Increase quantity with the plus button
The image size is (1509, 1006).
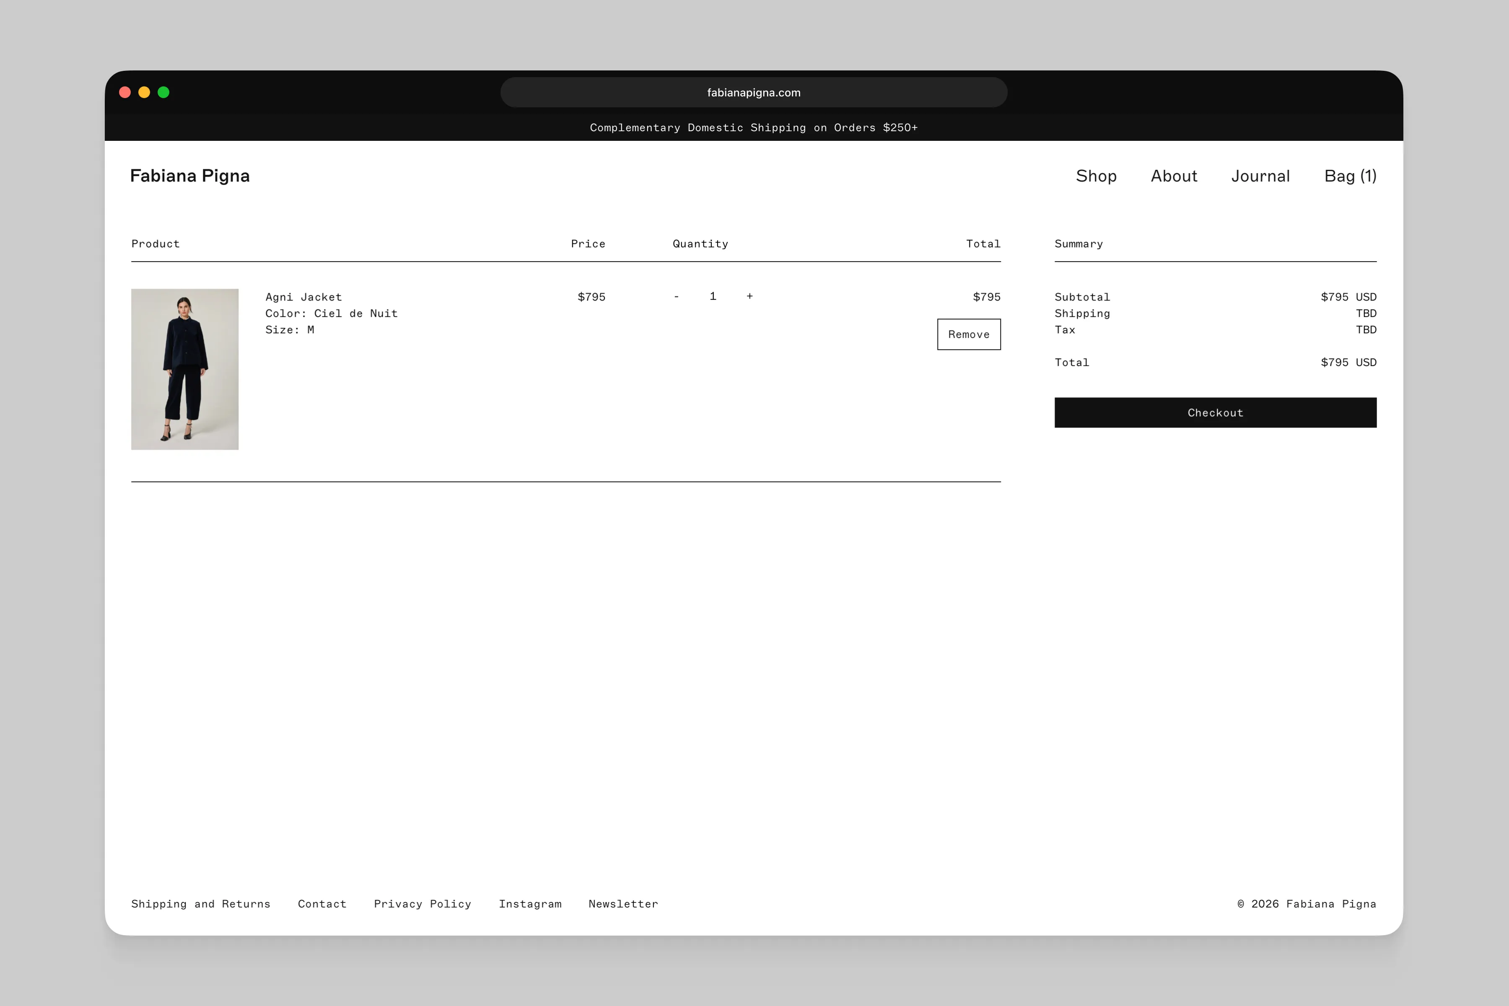coord(749,296)
